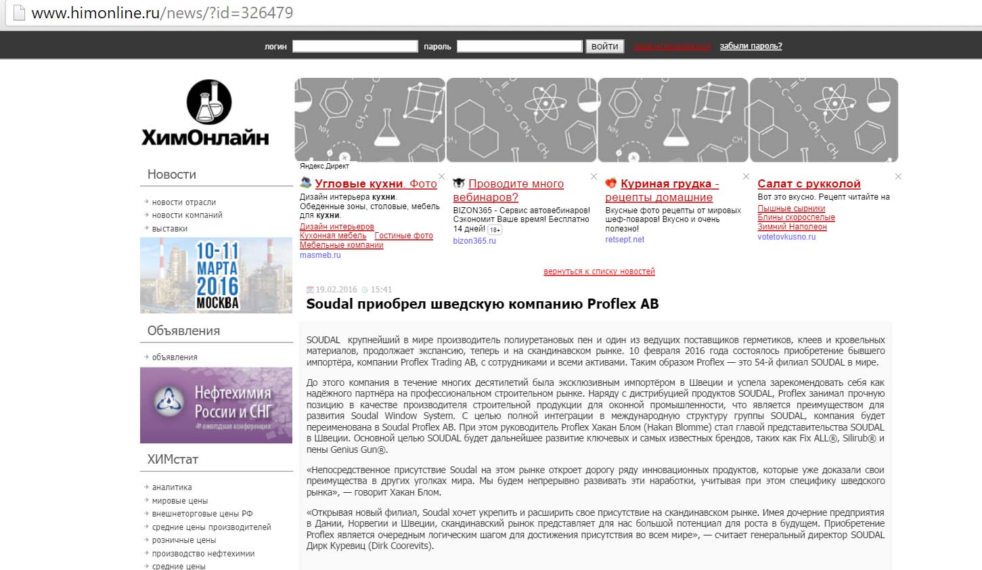Follow the Зимний Наполеон ad link
Viewport: 982px width, 570px height.
point(792,227)
